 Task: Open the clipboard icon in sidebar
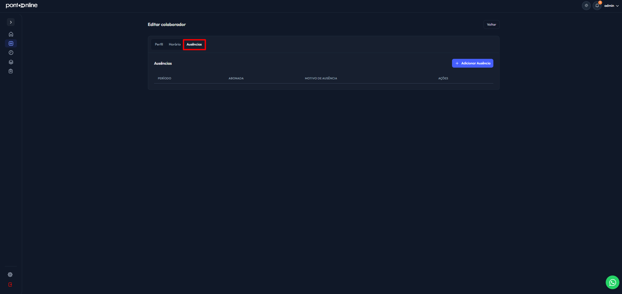11,71
